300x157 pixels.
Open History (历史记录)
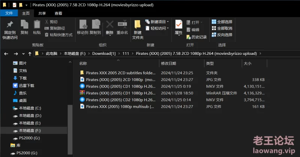click(x=196, y=37)
